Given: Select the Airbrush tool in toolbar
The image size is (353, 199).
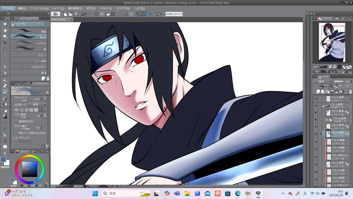Looking at the screenshot, I should tap(5, 92).
